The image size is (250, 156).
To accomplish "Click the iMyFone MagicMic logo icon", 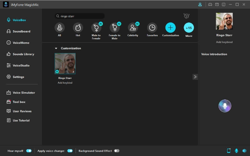I will pos(6,4).
